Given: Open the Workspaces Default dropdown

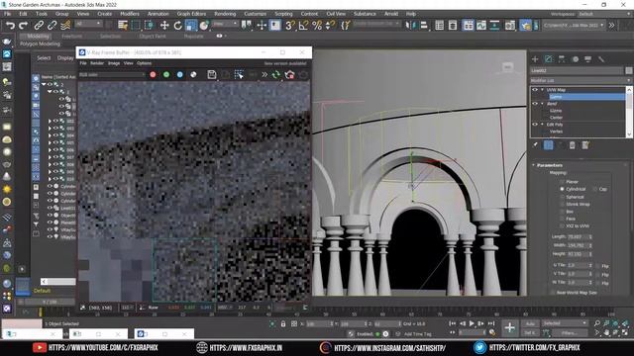Looking at the screenshot, I should (603, 14).
